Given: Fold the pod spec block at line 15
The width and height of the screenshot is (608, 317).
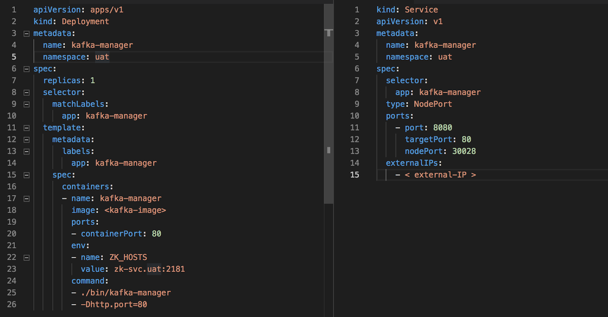Looking at the screenshot, I should point(27,175).
